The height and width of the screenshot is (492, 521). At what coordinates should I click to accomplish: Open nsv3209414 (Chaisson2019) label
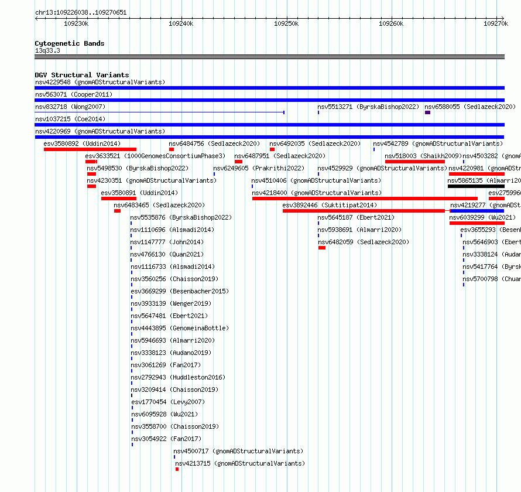pos(174,389)
